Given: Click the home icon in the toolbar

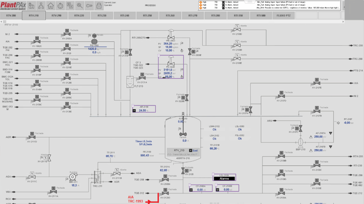Looking at the screenshot, I should tap(51, 6).
